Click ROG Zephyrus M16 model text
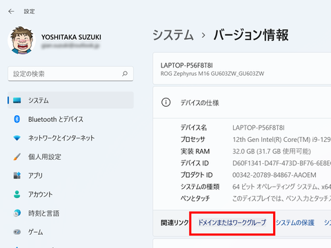 212,74
